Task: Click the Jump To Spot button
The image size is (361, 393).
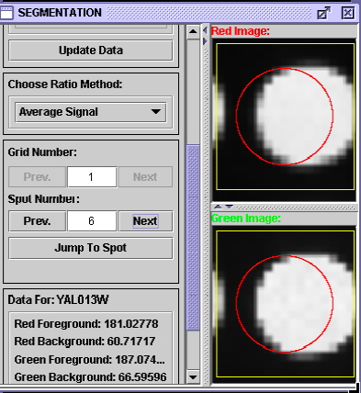Action: [x=91, y=248]
